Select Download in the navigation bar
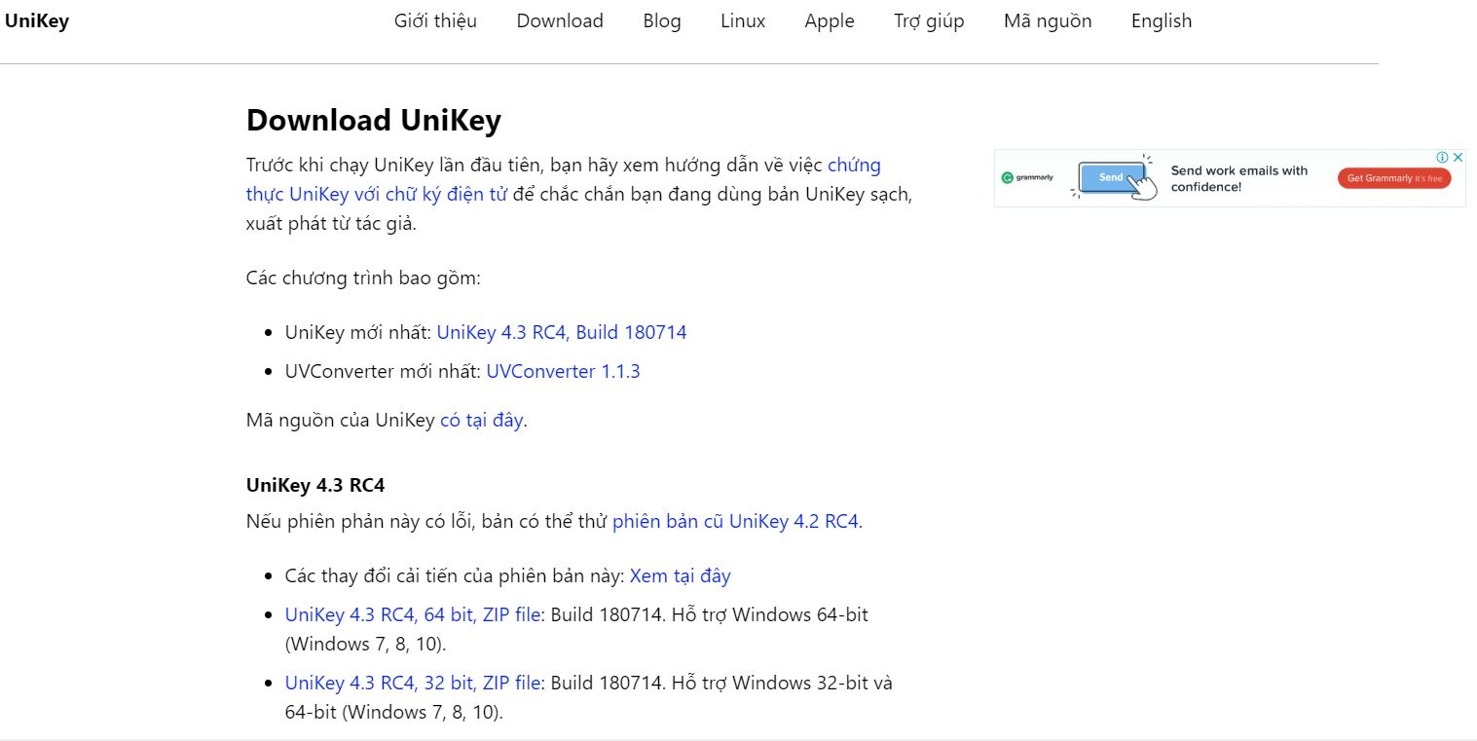 click(x=560, y=20)
